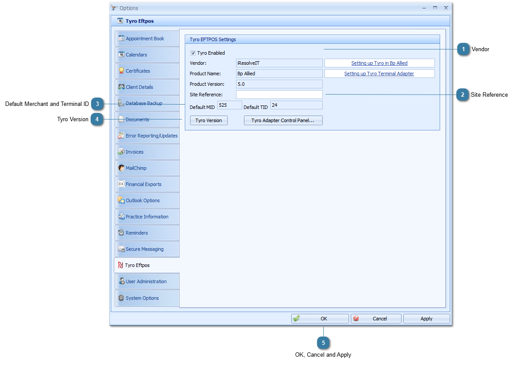The width and height of the screenshot is (515, 365).
Task: Open the Practice Information tab
Action: click(x=147, y=217)
